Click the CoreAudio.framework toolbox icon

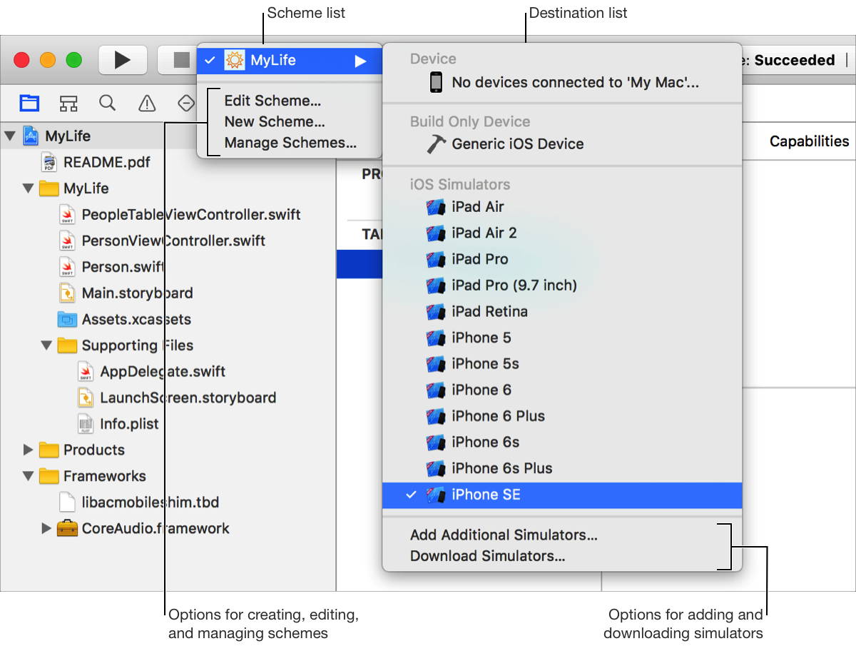tap(67, 529)
